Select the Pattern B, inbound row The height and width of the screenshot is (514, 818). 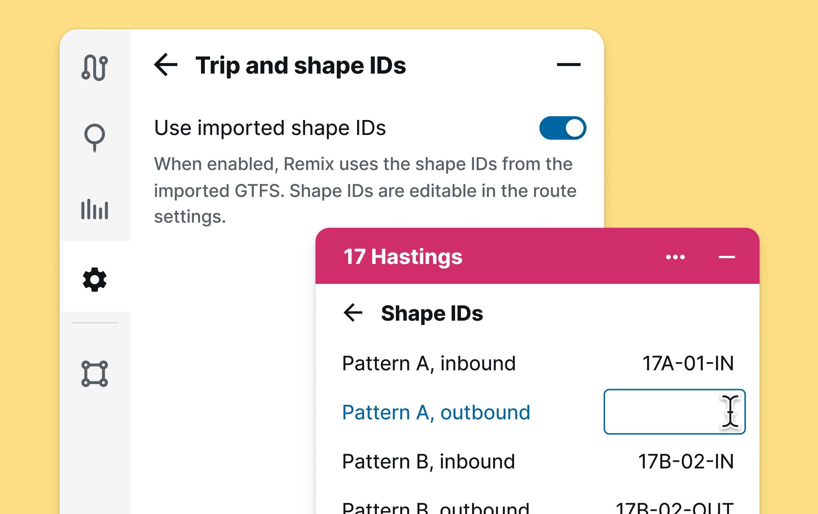[x=429, y=461]
